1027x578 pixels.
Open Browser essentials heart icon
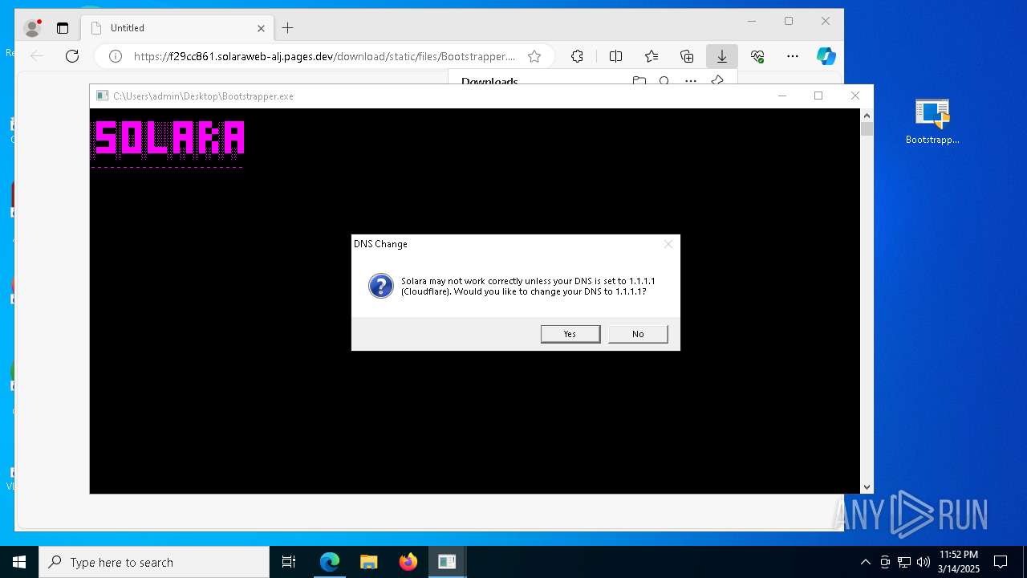pyautogui.click(x=757, y=56)
